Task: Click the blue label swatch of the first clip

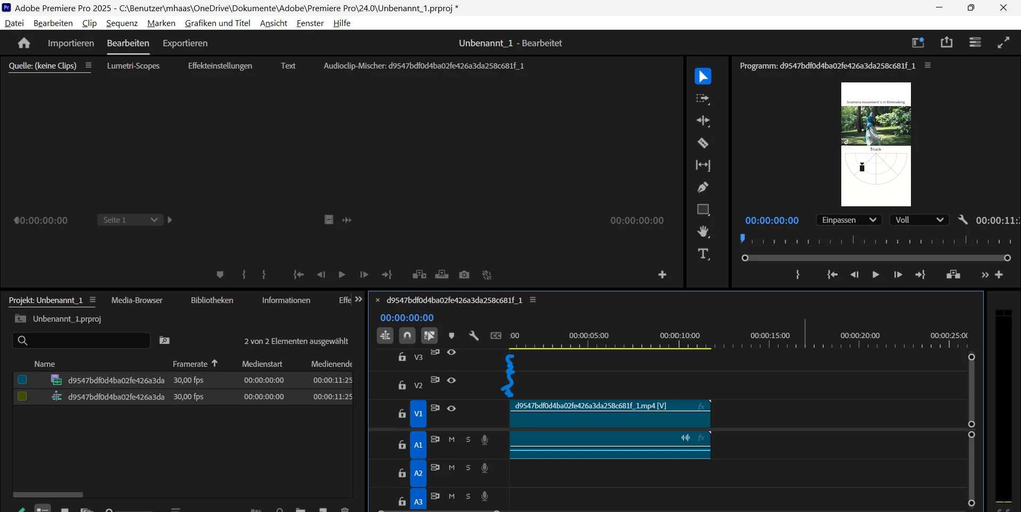Action: click(x=22, y=380)
